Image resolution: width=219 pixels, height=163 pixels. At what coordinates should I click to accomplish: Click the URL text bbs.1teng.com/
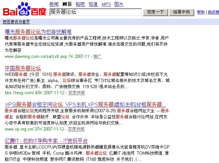(x=19, y=93)
